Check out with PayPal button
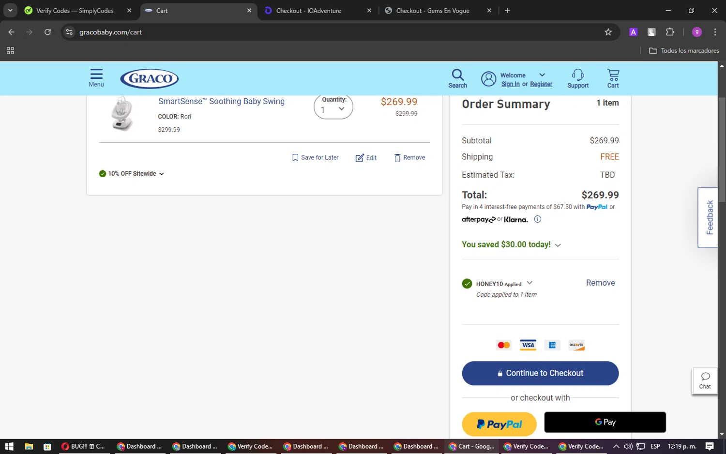Viewport: 726px width, 454px height. [499, 424]
